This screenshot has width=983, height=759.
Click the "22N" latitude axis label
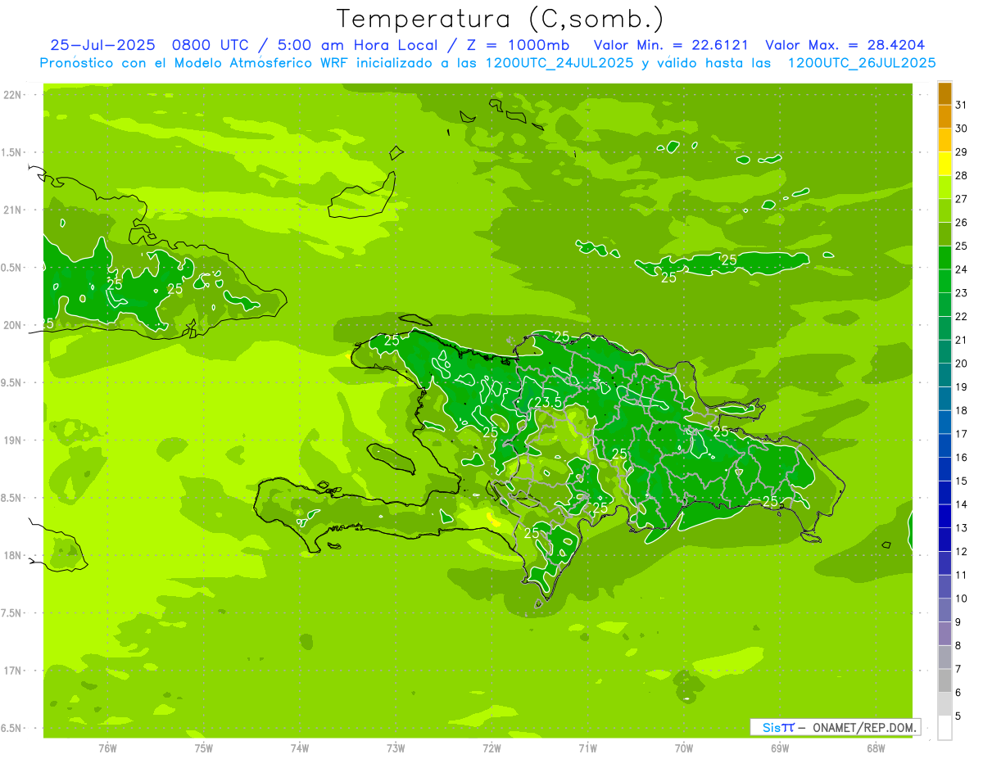click(12, 95)
